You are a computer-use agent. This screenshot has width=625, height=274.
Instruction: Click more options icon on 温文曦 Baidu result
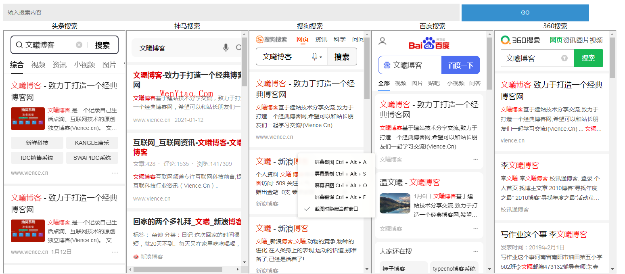[475, 229]
